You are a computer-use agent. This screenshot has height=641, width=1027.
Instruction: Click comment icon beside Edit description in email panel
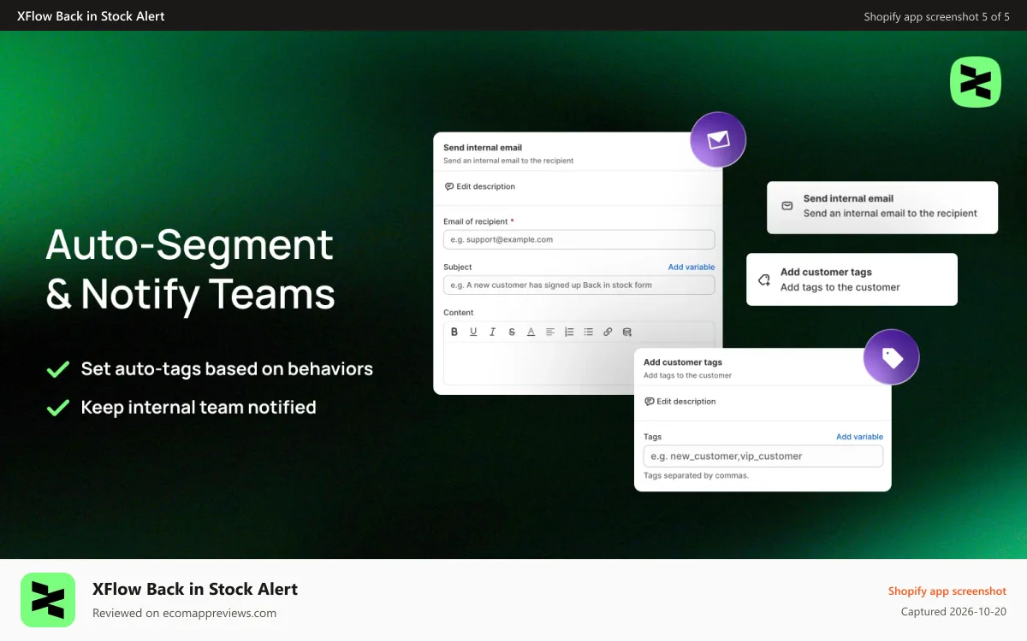tap(449, 186)
